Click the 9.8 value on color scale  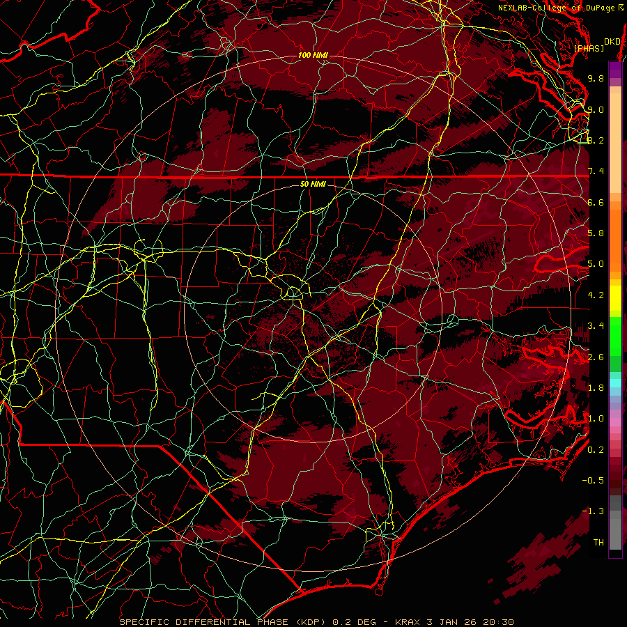(596, 78)
